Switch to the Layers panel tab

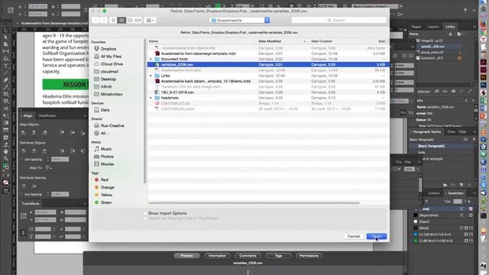click(x=433, y=27)
